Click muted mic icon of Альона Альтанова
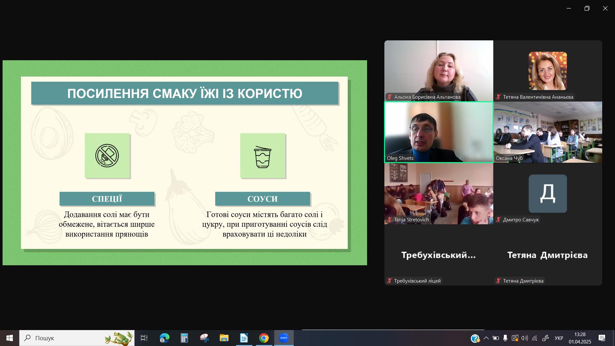Image resolution: width=615 pixels, height=346 pixels. (389, 97)
